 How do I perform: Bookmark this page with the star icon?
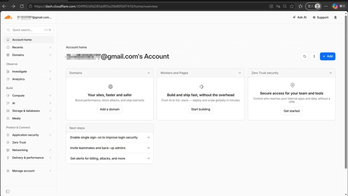pos(292,6)
